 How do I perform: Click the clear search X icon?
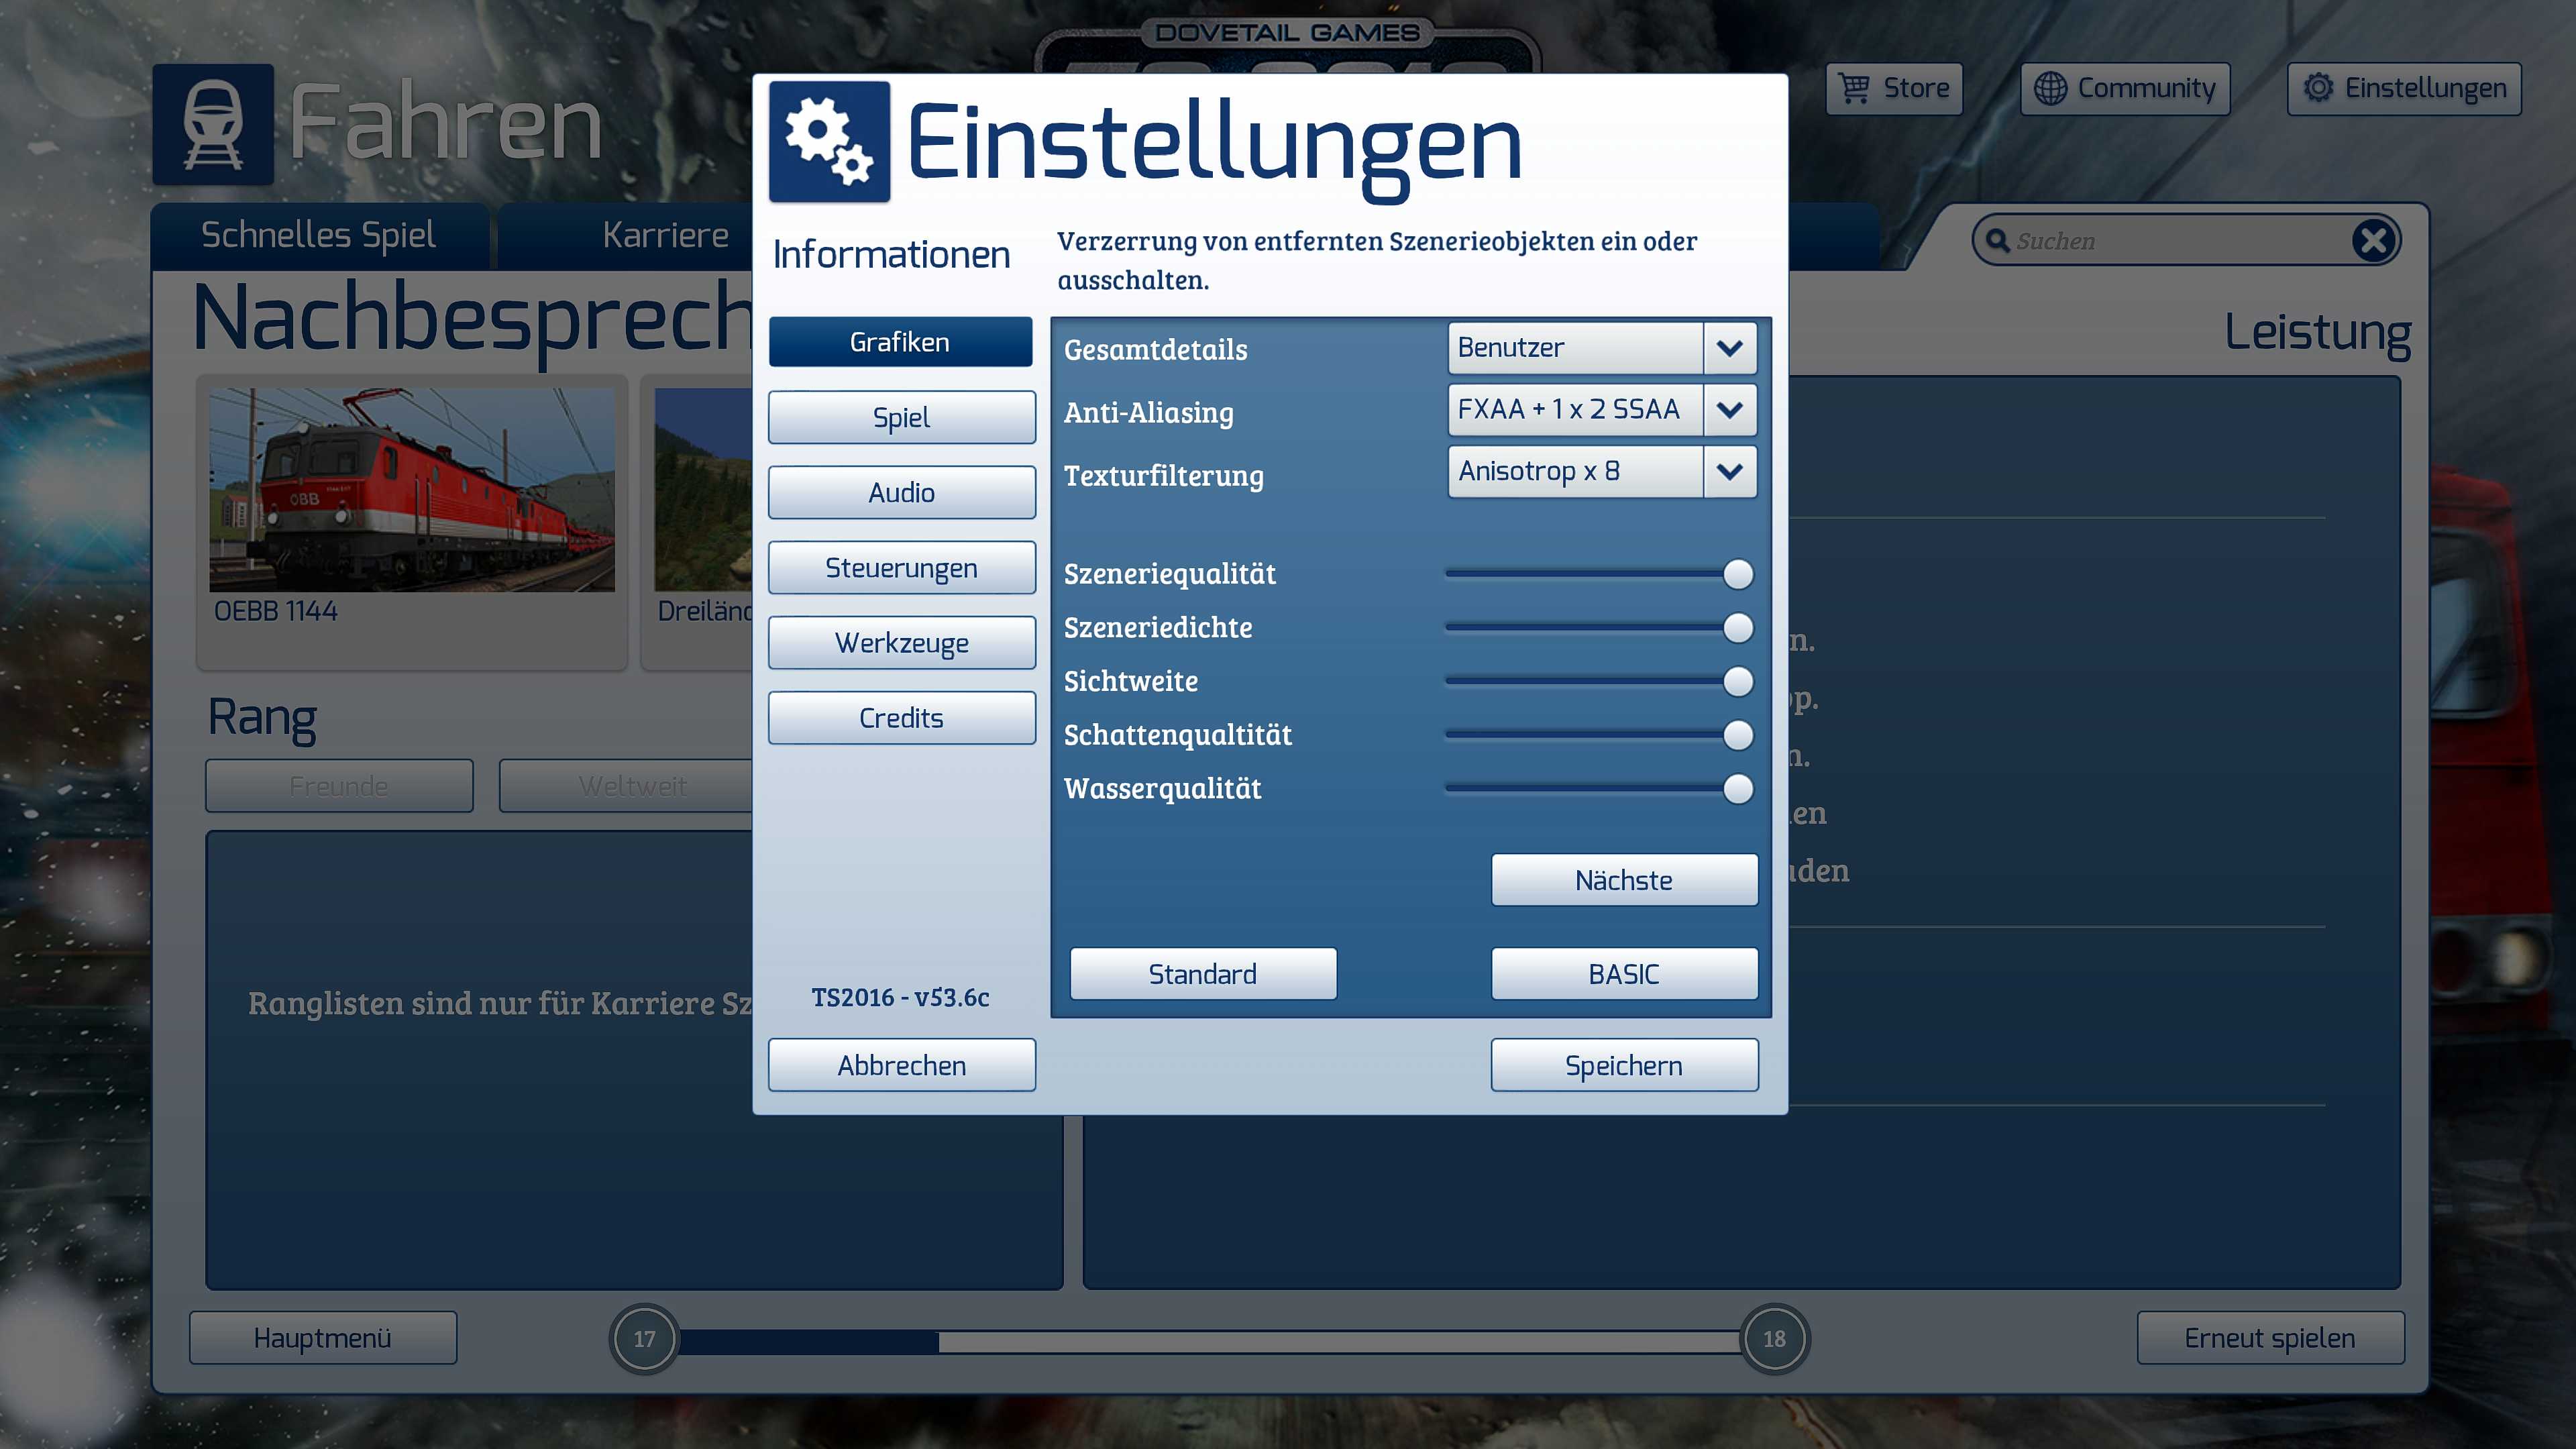pyautogui.click(x=2373, y=241)
